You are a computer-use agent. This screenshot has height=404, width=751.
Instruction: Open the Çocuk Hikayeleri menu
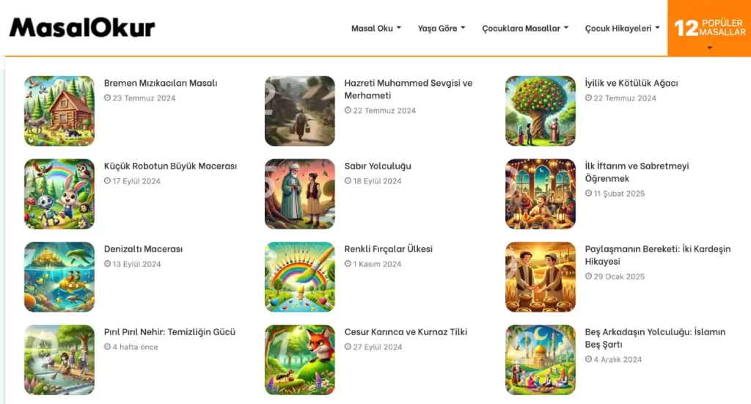pyautogui.click(x=622, y=29)
